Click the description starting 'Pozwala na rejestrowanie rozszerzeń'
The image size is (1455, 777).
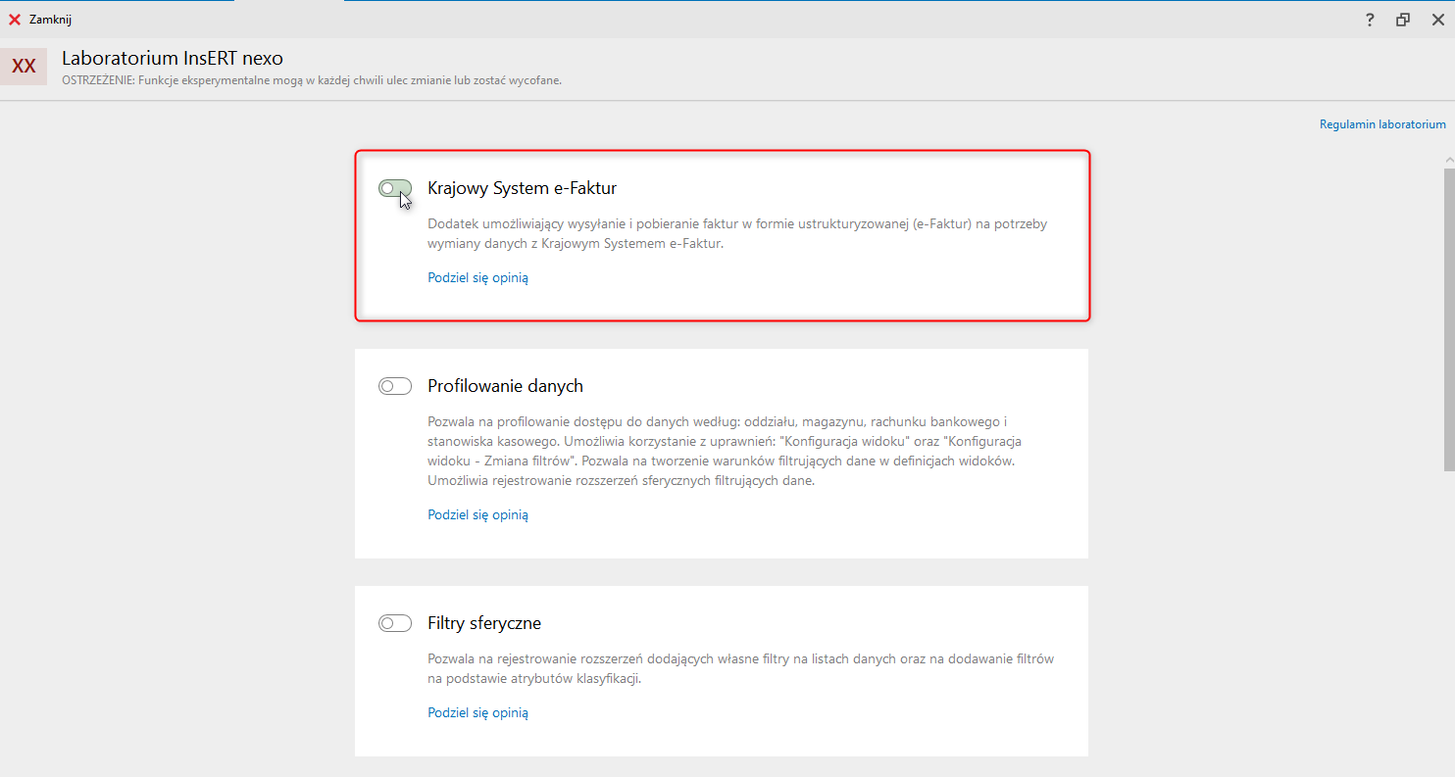[x=740, y=668]
